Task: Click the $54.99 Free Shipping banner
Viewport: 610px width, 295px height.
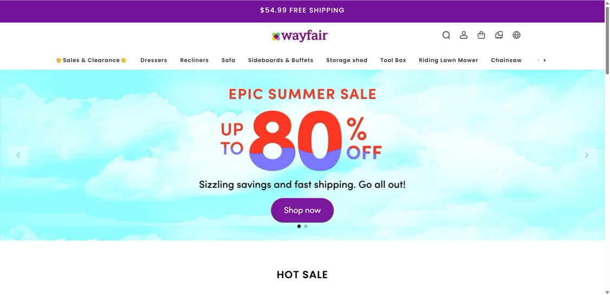Action: click(x=302, y=10)
